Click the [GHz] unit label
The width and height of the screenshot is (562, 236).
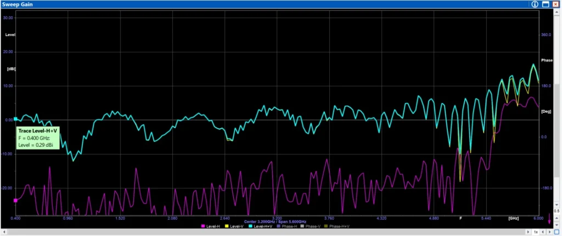513,218
